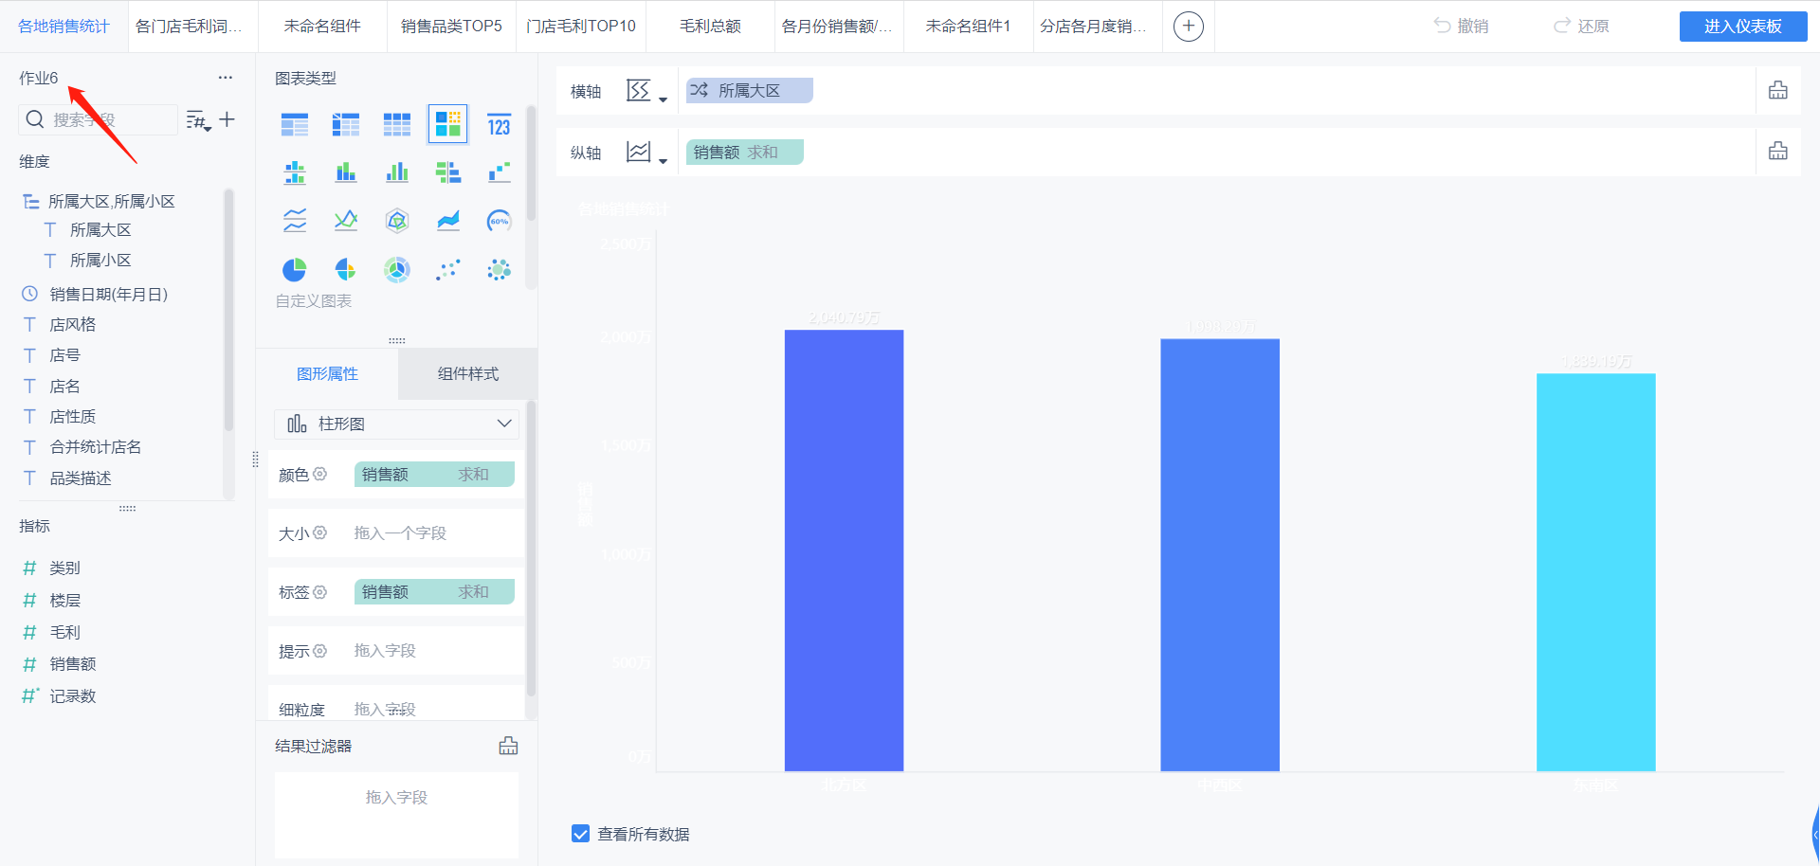Select the detail table chart type
Image resolution: width=1820 pixels, height=866 pixels.
(x=397, y=124)
